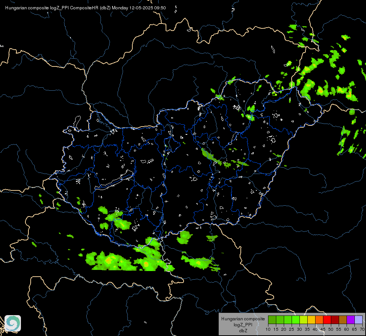Pick the purple 60–65 dBZ swatch
The image size is (366, 336).
coord(351,320)
